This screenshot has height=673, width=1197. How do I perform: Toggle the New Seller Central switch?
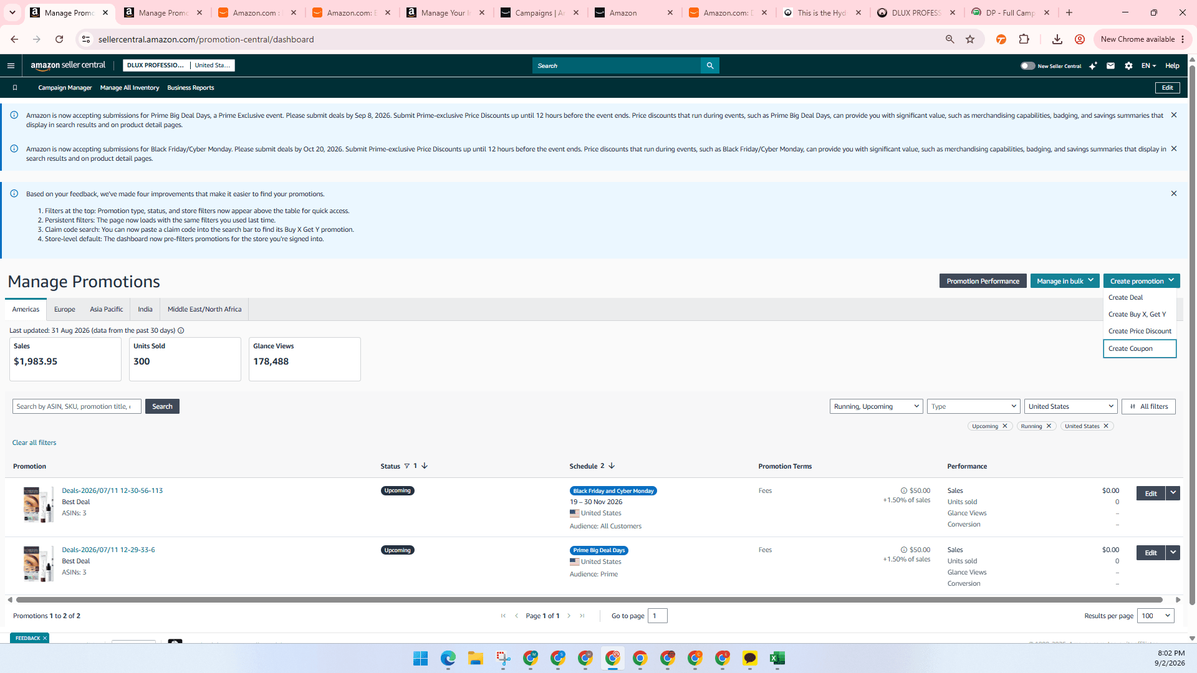(1027, 65)
